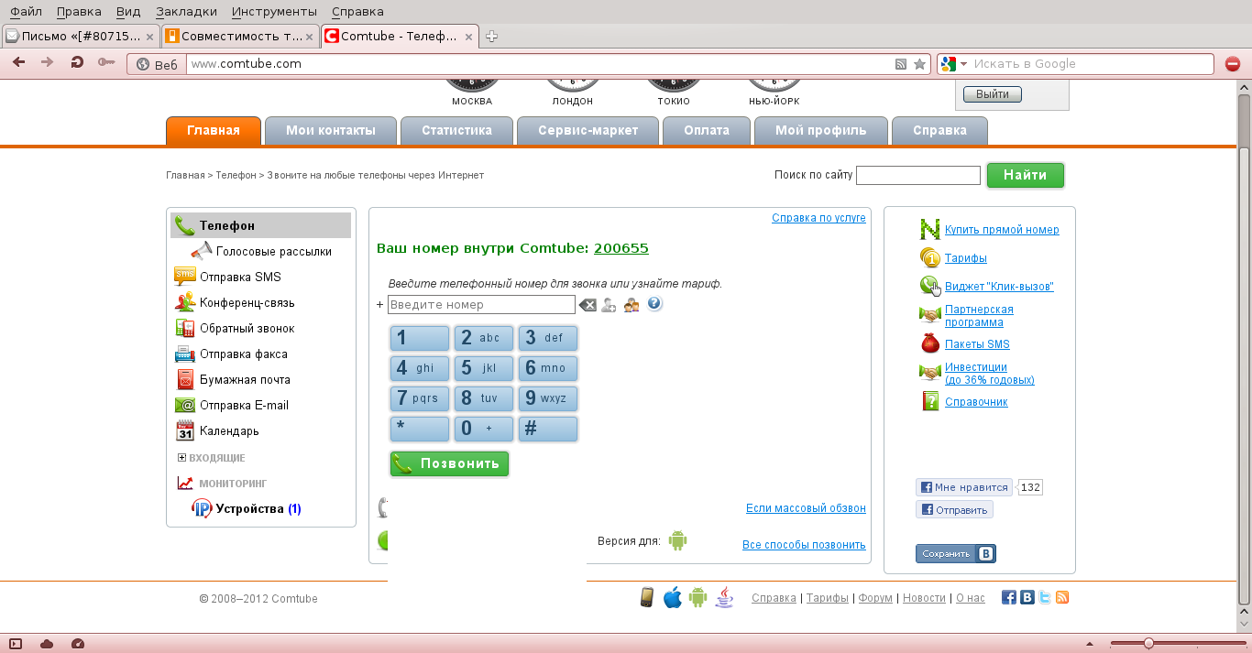Click the Apple logo icon in footer
Viewport: 1252px width, 653px height.
pyautogui.click(x=673, y=597)
